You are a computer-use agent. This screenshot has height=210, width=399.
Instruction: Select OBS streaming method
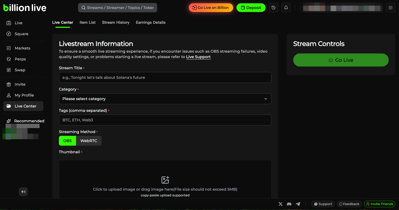coord(67,141)
